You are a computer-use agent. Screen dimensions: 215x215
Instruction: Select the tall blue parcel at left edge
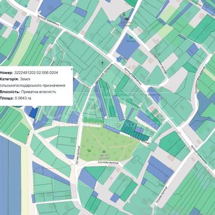(x=10, y=175)
